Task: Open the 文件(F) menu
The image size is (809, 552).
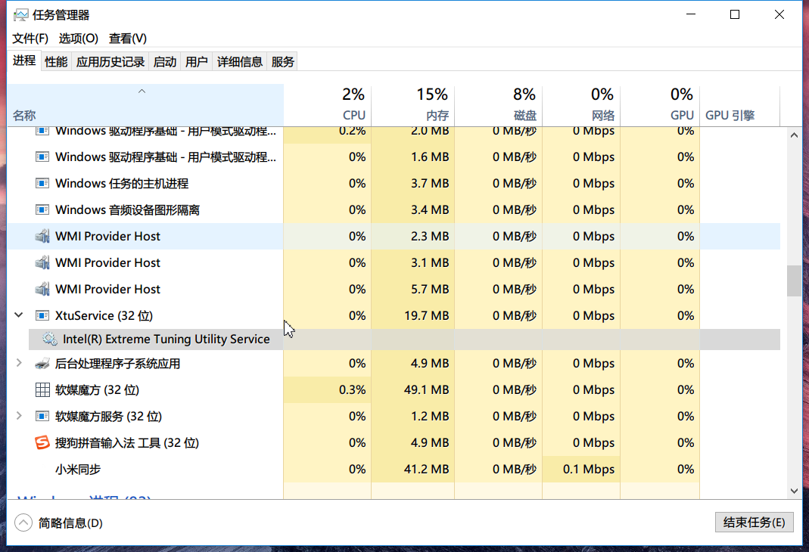Action: (29, 38)
